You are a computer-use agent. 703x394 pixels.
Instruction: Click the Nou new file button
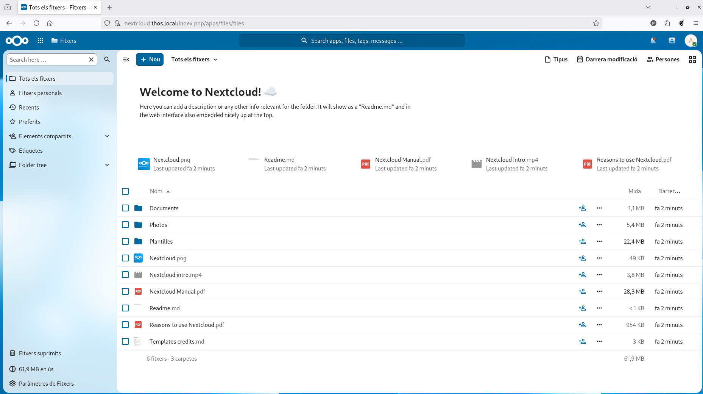150,59
